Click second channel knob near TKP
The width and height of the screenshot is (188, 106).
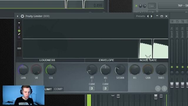[145, 6]
